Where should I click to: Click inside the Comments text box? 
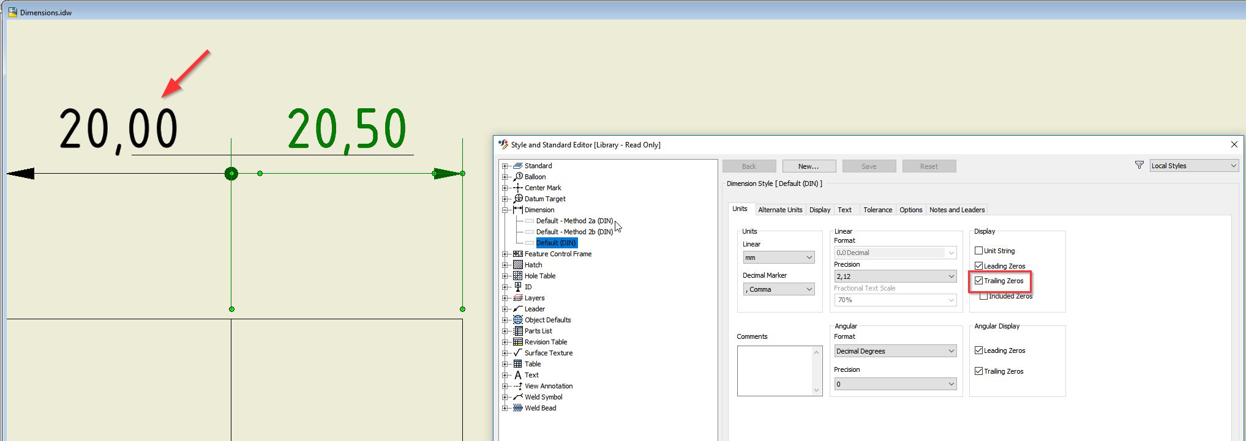click(775, 371)
